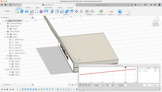The image size is (162, 92).
Task: Open a new design tab with plus
Action: 132,5
